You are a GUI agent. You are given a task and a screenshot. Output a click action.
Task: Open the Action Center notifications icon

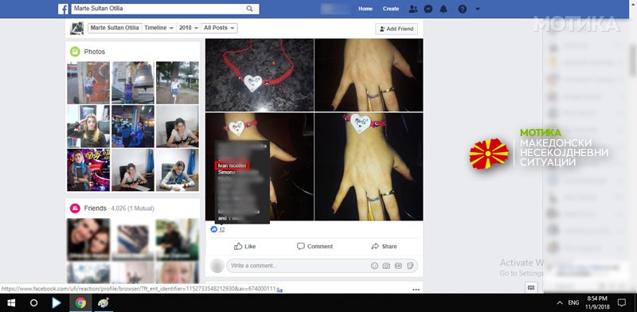click(622, 302)
